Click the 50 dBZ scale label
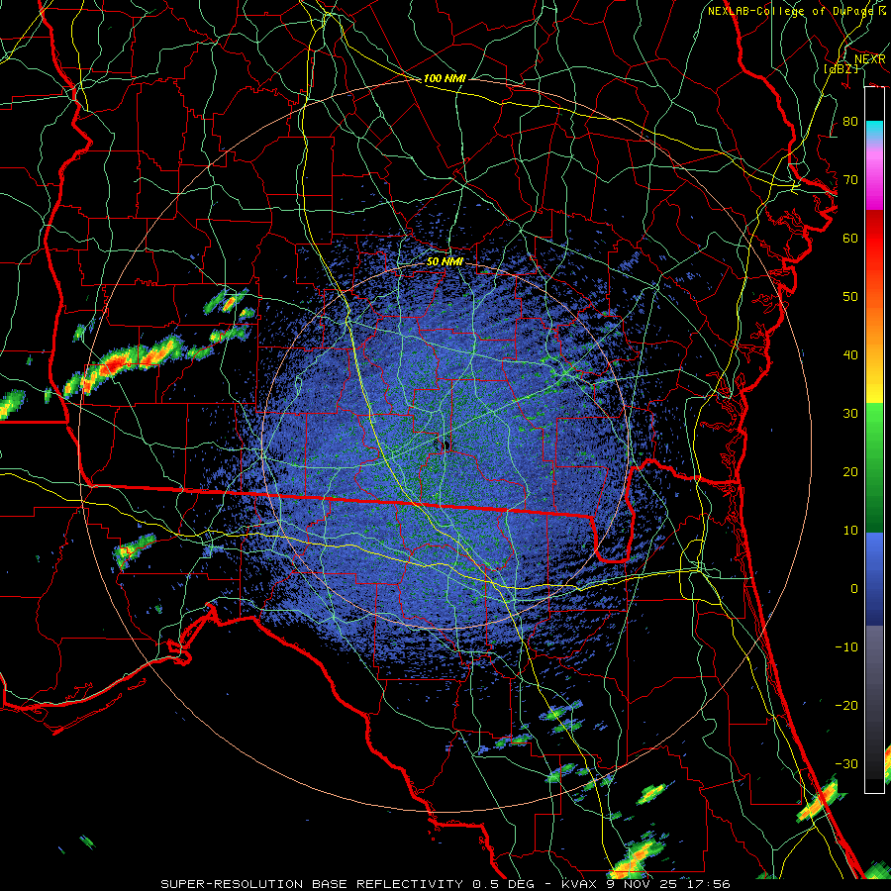This screenshot has height=891, width=891. click(x=850, y=297)
